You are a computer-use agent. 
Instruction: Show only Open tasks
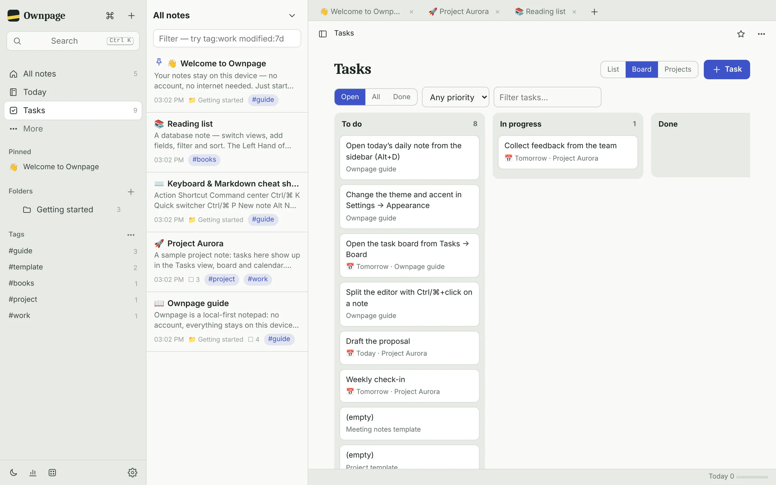(350, 97)
